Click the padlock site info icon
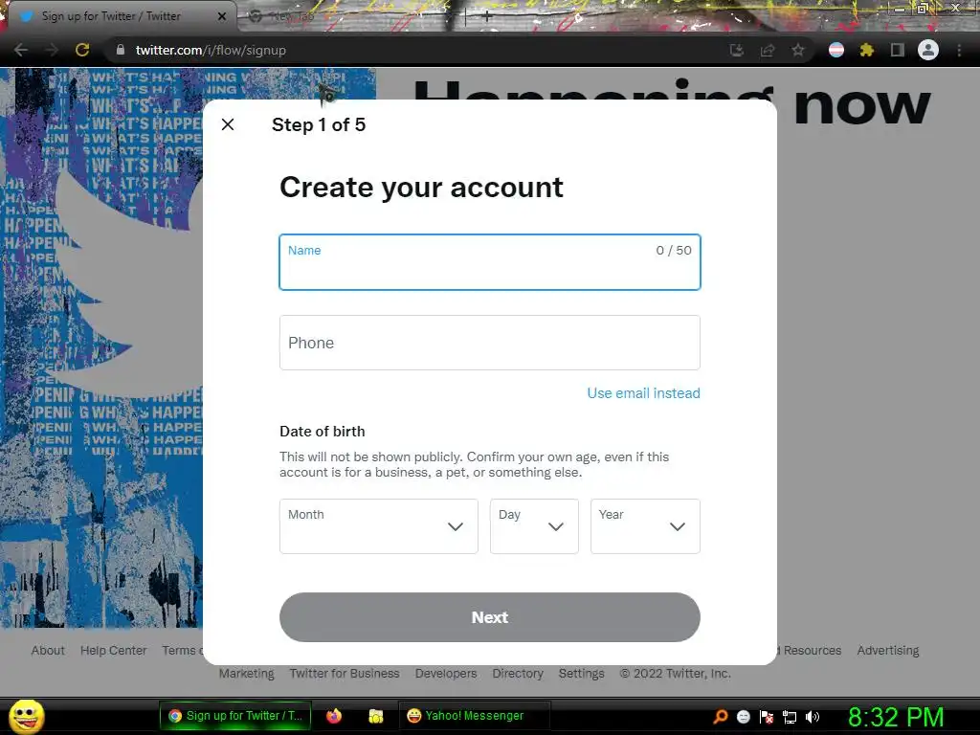 (121, 50)
